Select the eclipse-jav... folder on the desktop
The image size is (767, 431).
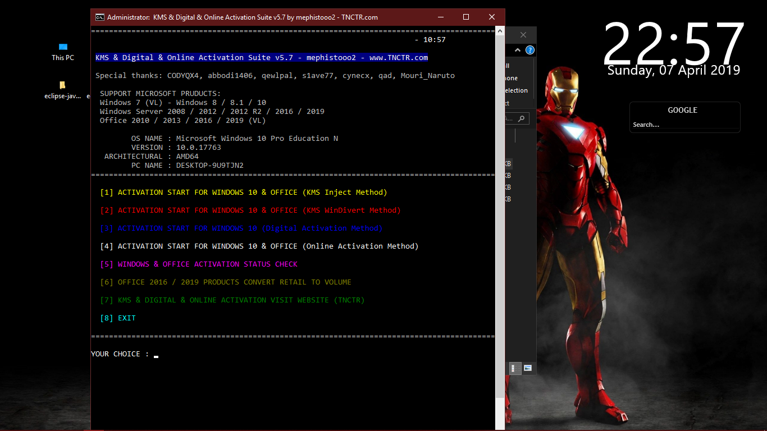tap(63, 90)
